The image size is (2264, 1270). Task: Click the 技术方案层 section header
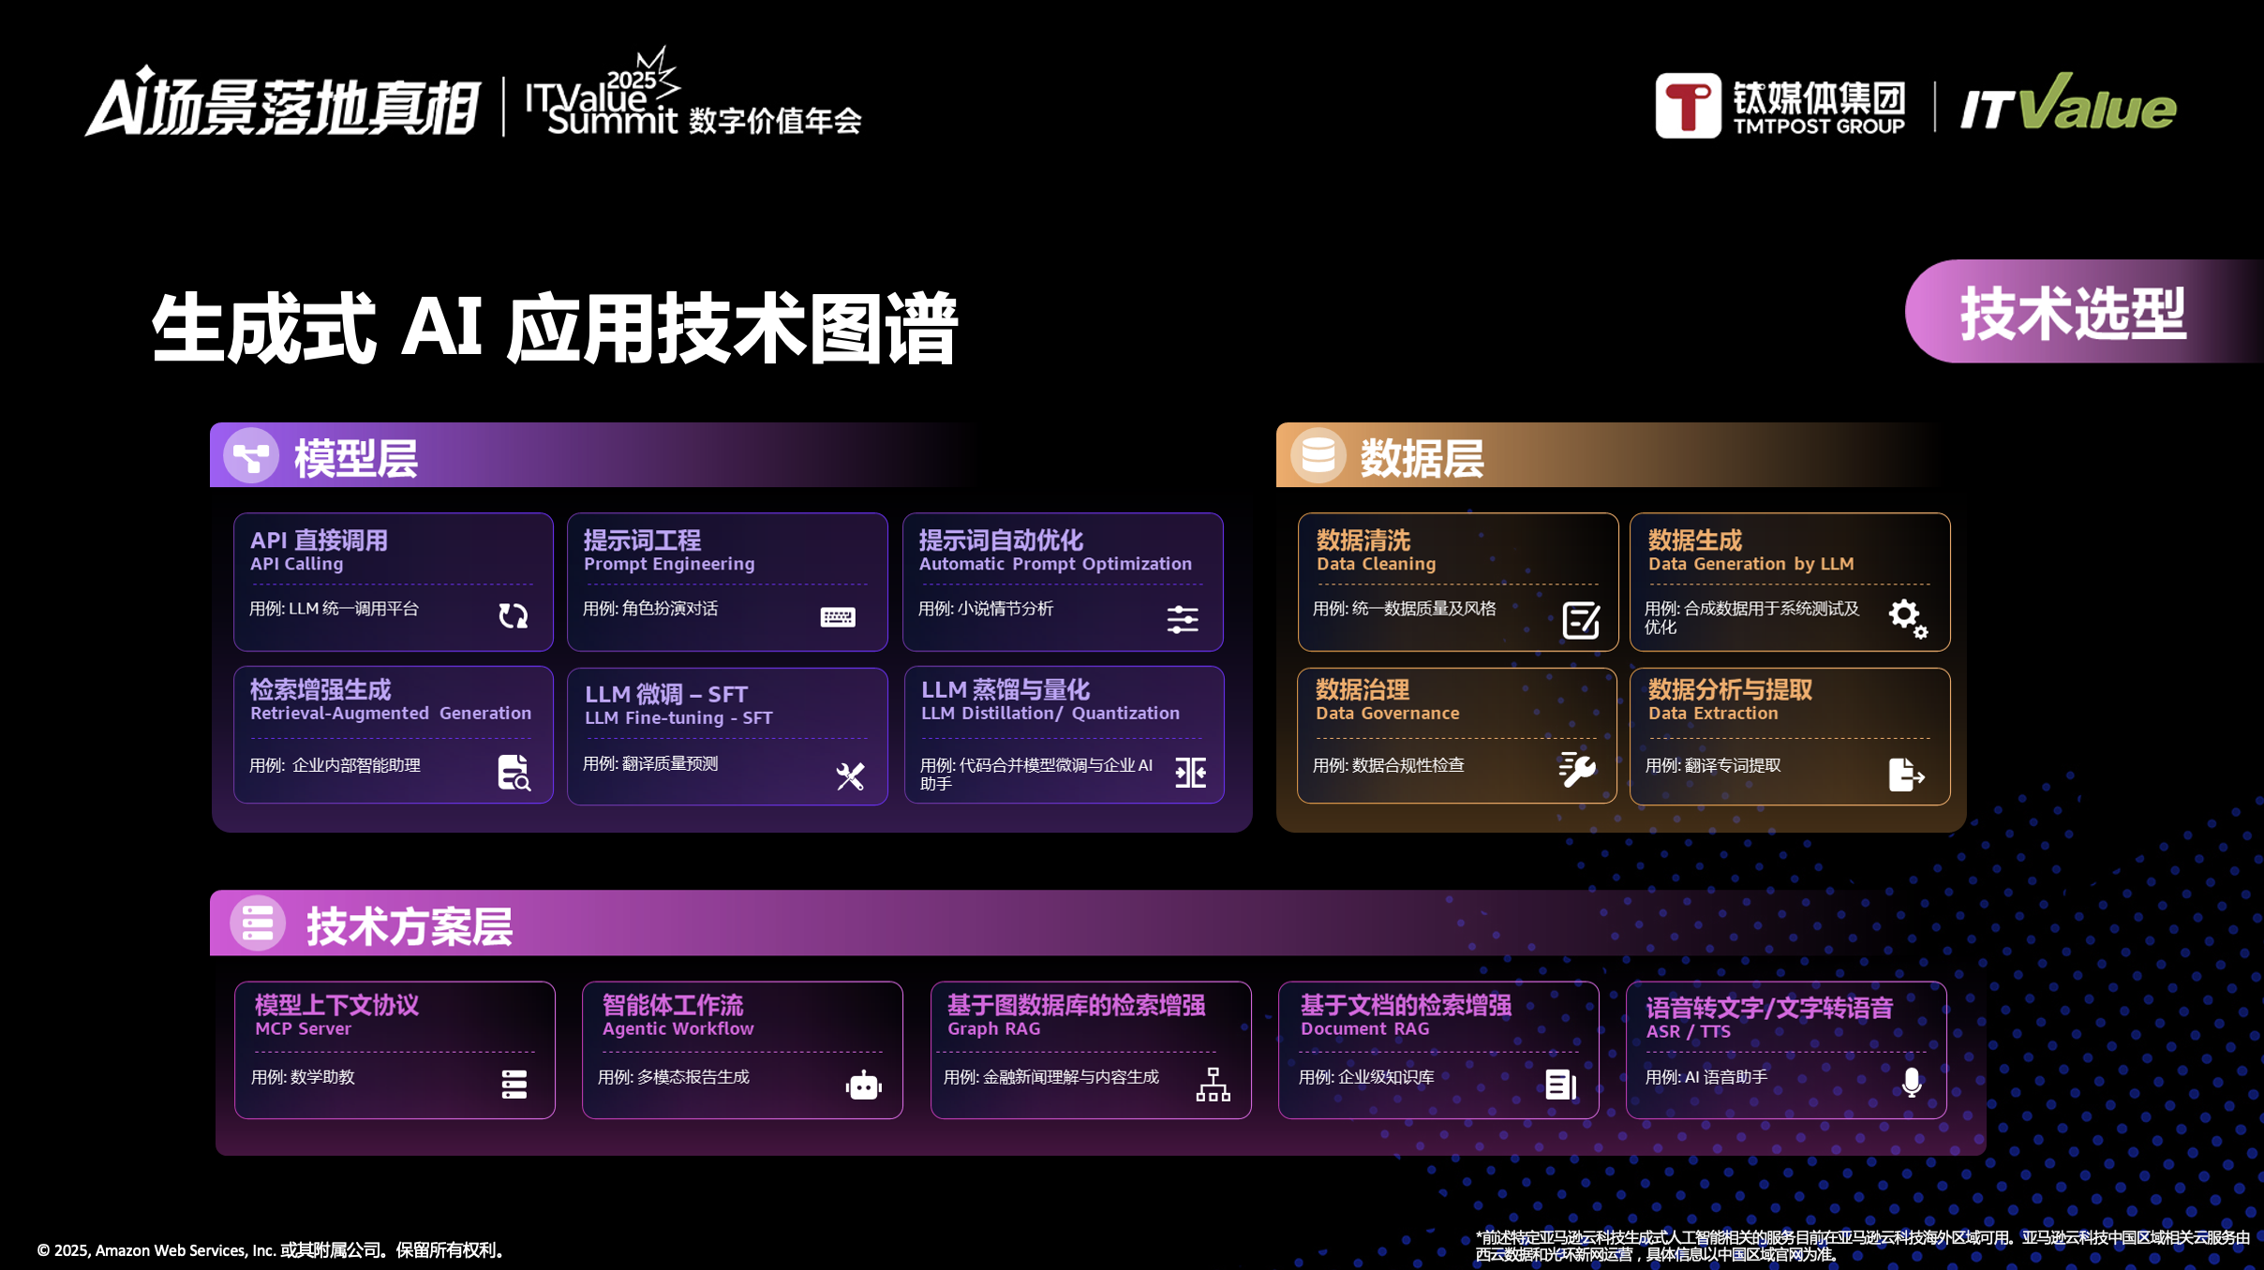point(409,925)
